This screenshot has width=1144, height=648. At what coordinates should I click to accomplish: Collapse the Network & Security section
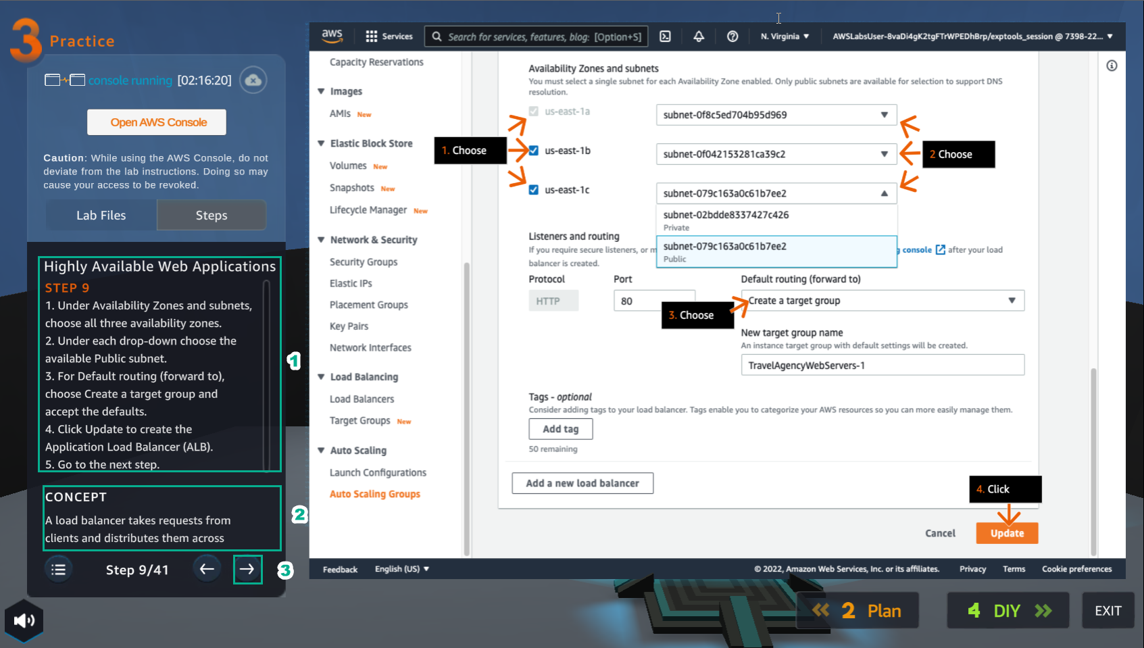pos(321,240)
